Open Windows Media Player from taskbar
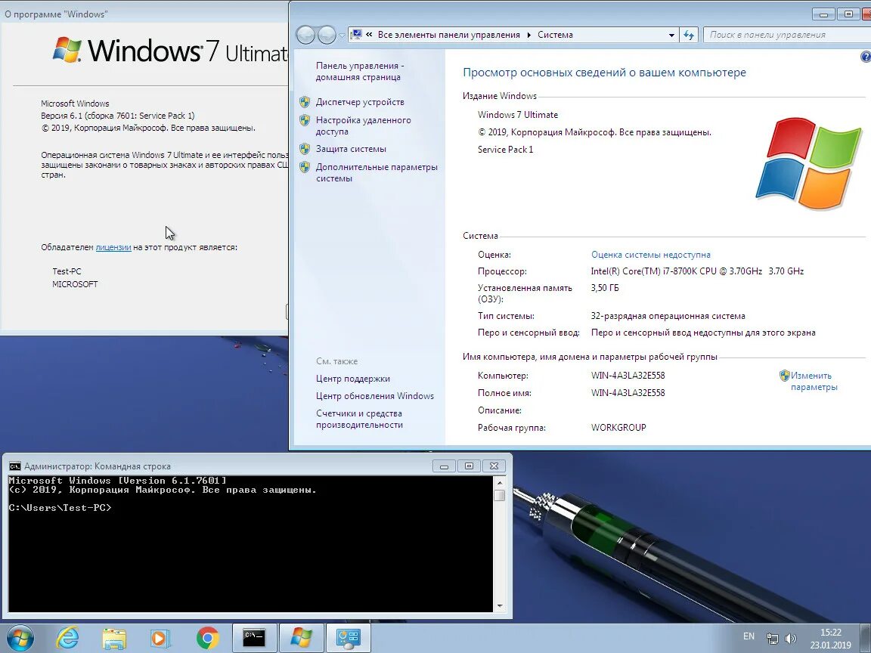 click(160, 639)
